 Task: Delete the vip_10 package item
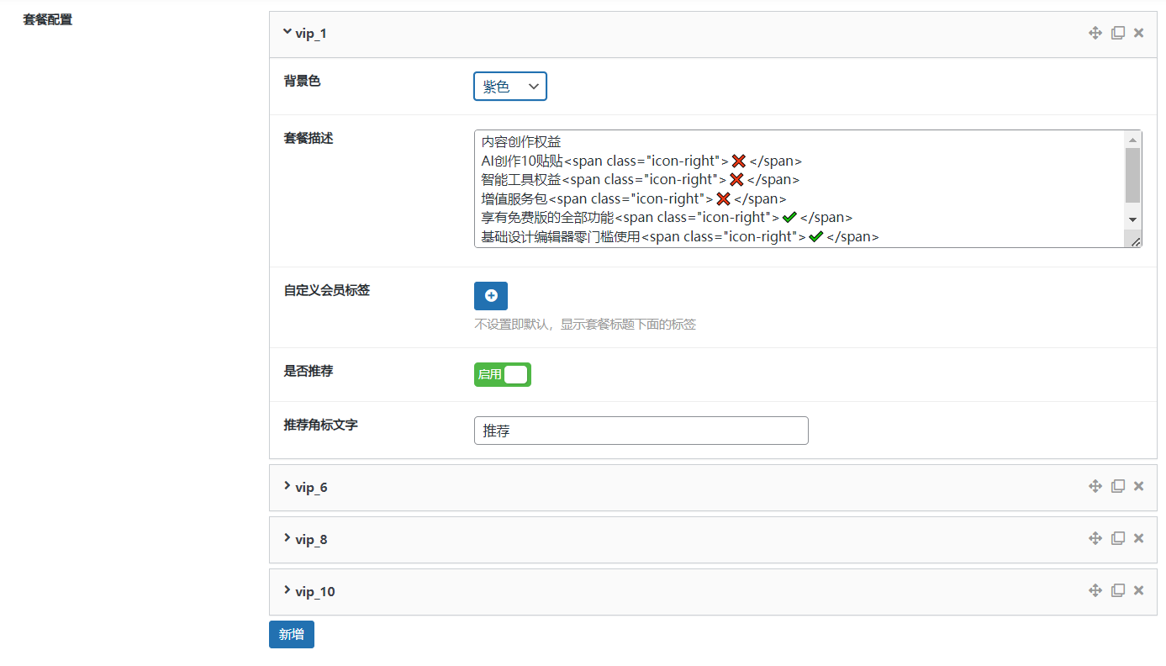[1138, 590]
